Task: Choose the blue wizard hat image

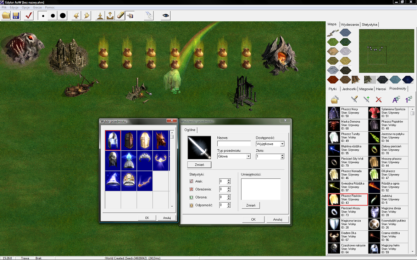Action: click(x=113, y=181)
